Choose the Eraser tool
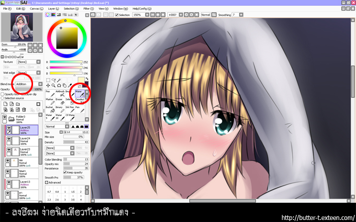Image resolution: width=356 pixels, height=222 pixels. coord(60,101)
